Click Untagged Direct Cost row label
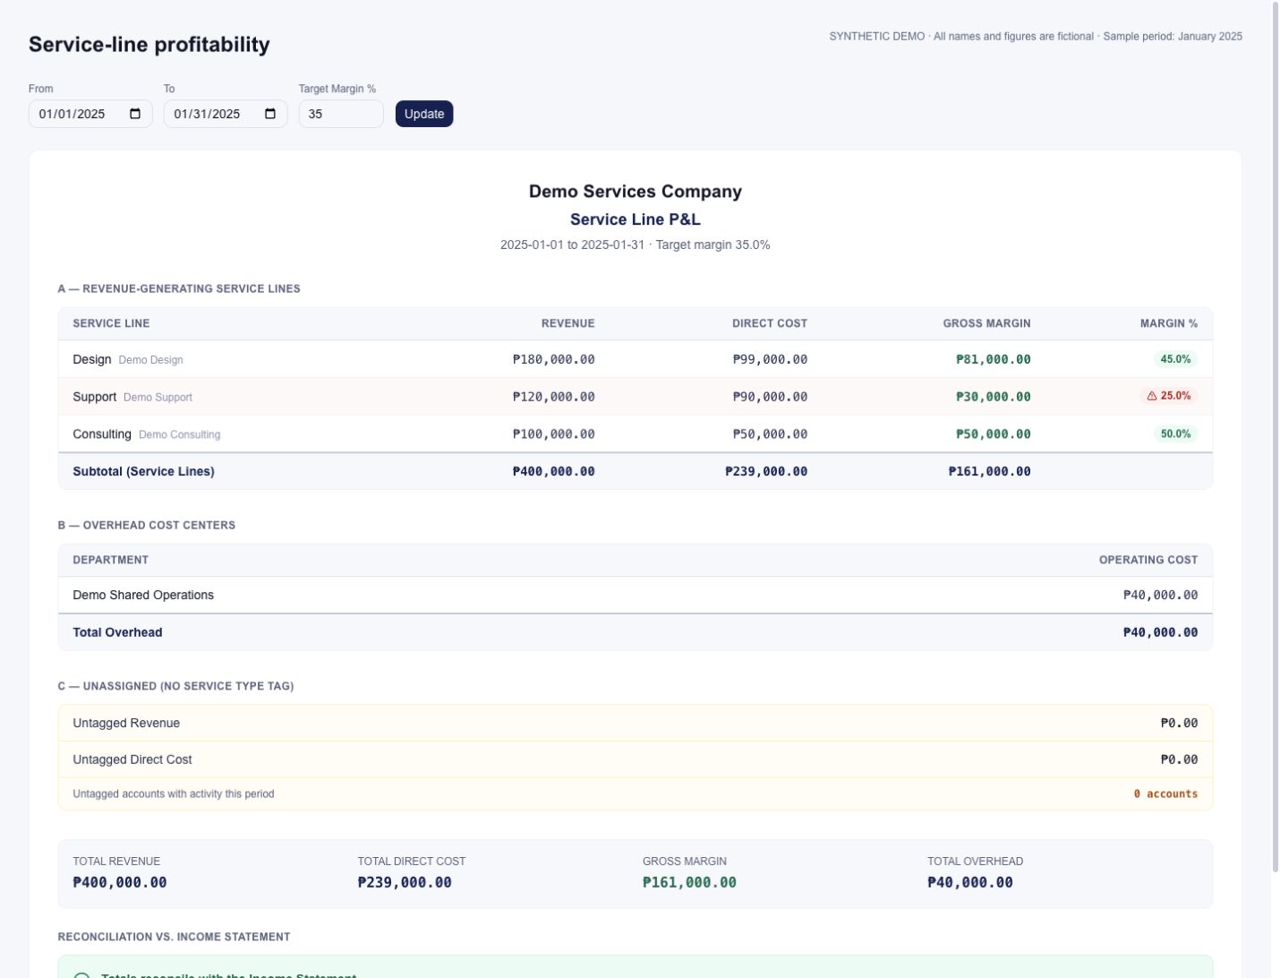The image size is (1280, 978). point(132,759)
